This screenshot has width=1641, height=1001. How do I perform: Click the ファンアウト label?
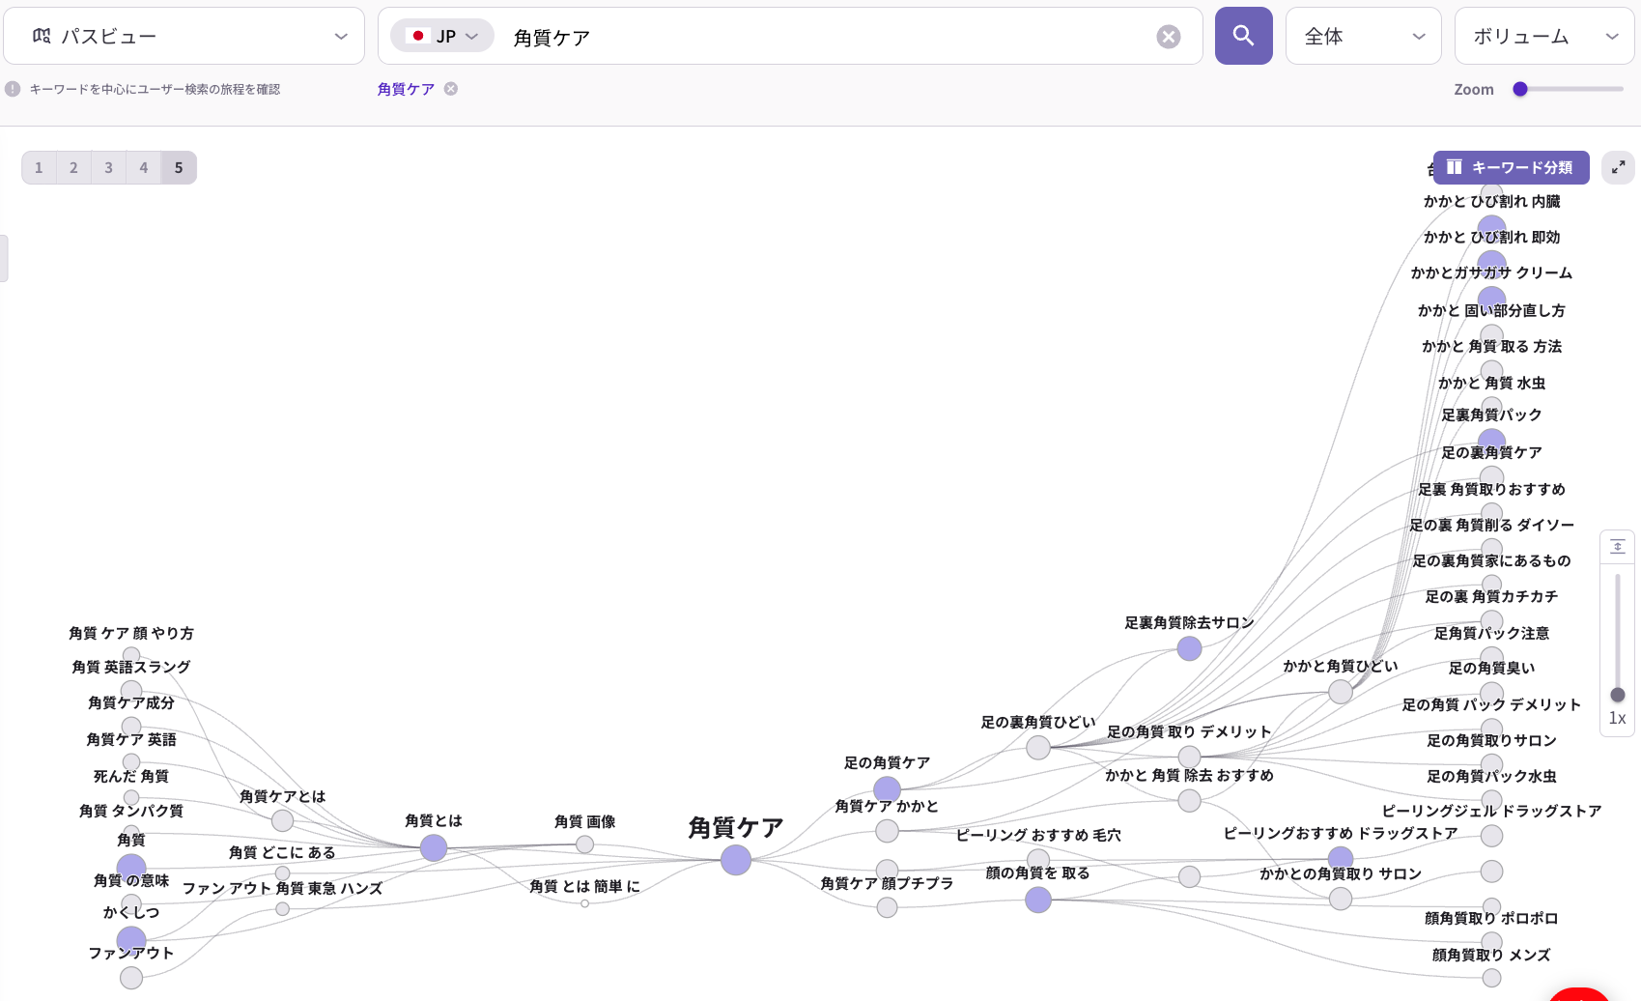[x=131, y=953]
